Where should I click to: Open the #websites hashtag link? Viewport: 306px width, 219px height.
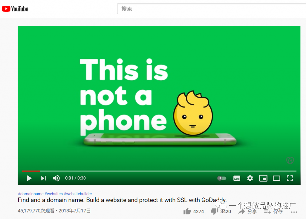coord(54,194)
